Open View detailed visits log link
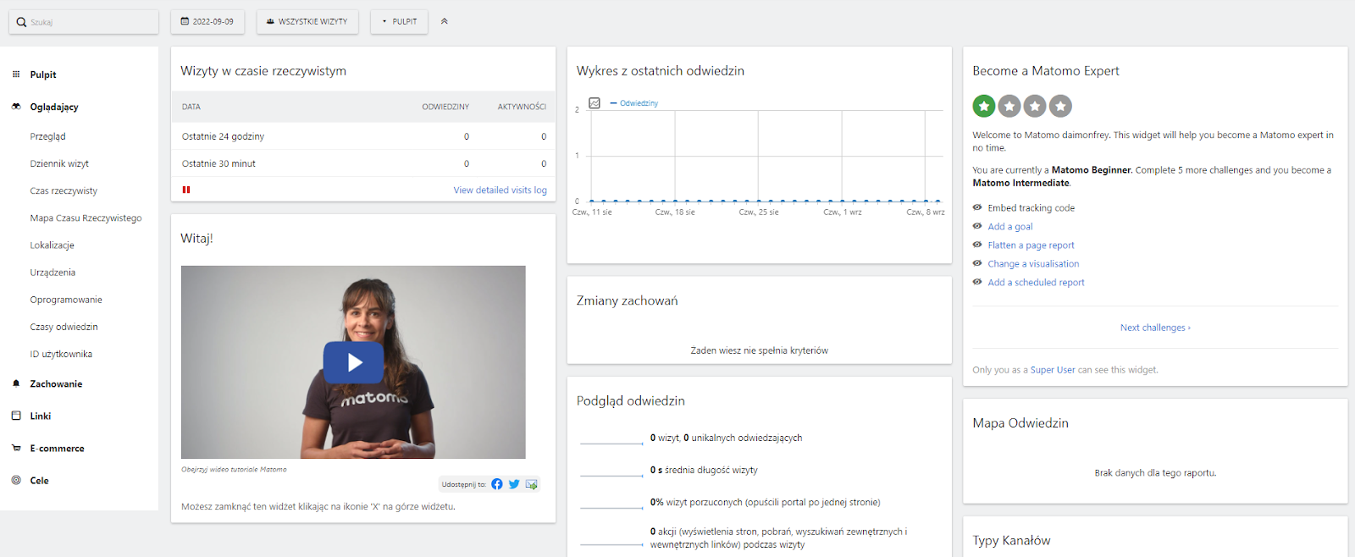Image resolution: width=1355 pixels, height=557 pixels. click(x=500, y=190)
